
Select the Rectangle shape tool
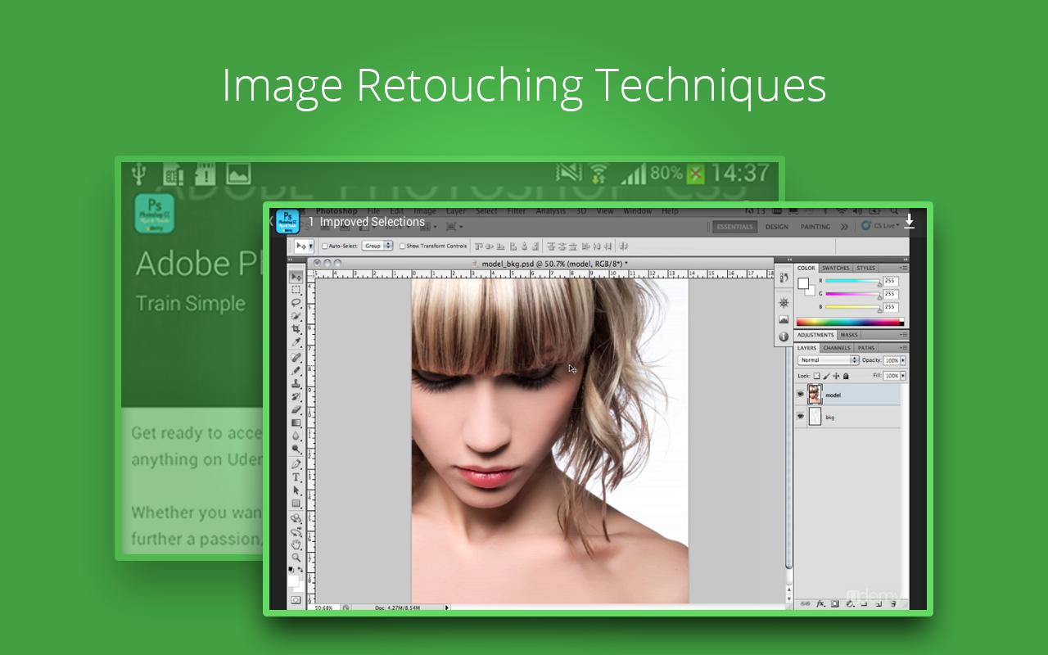coord(296,504)
